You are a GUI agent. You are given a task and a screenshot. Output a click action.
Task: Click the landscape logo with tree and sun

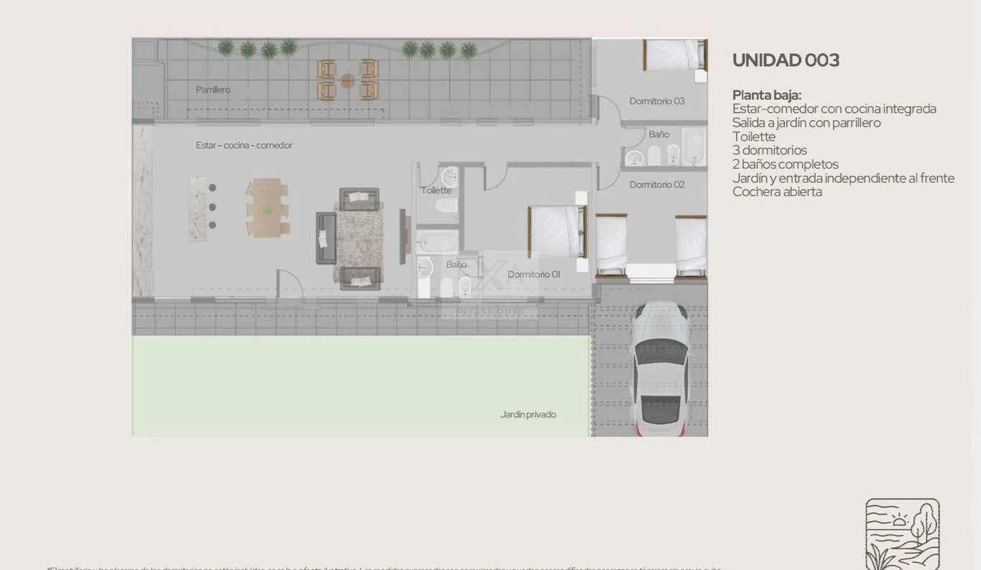click(x=902, y=533)
